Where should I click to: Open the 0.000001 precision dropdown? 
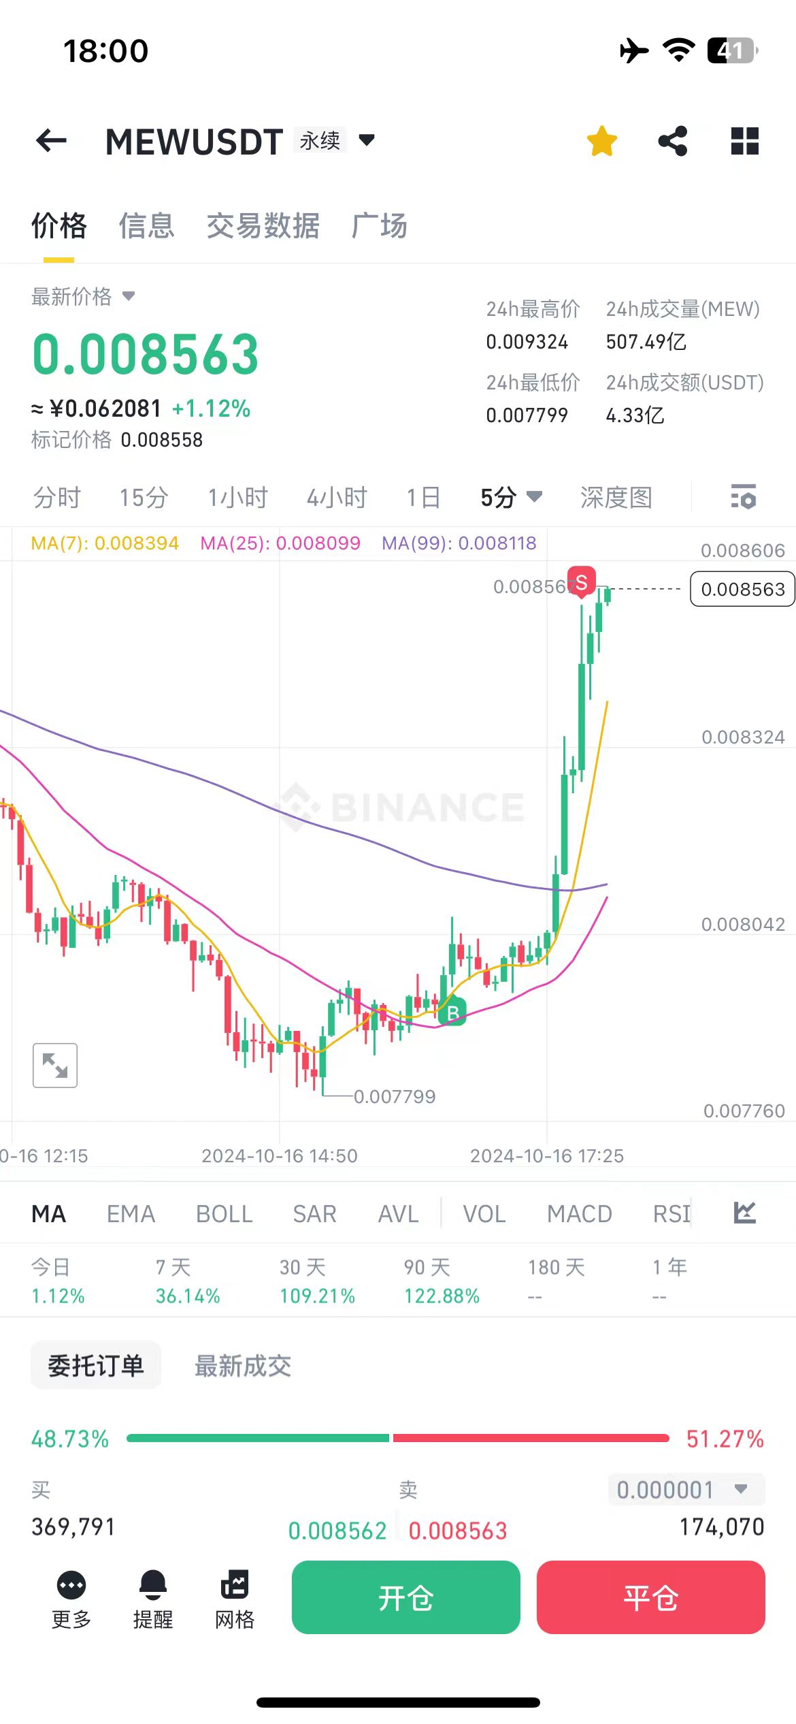[x=686, y=1490]
